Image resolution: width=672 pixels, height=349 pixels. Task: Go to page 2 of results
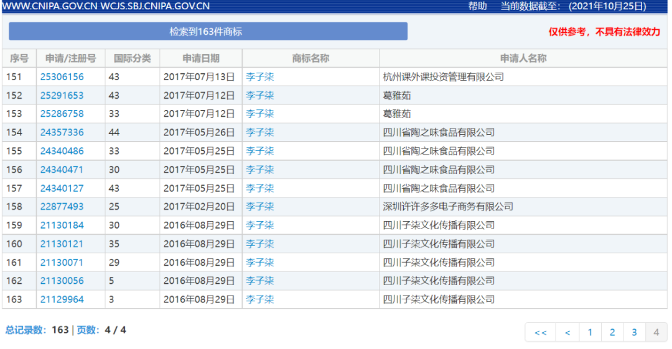tap(612, 332)
